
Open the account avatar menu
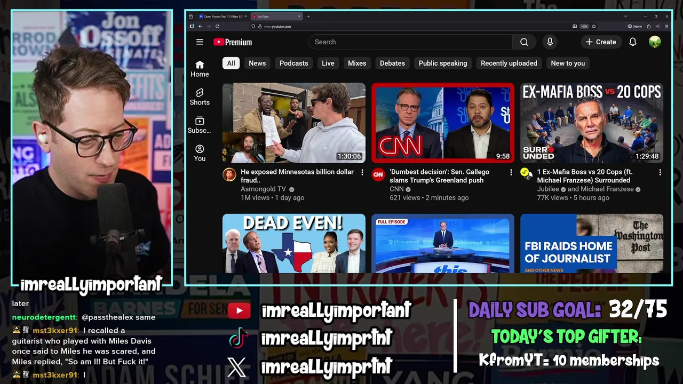[655, 42]
